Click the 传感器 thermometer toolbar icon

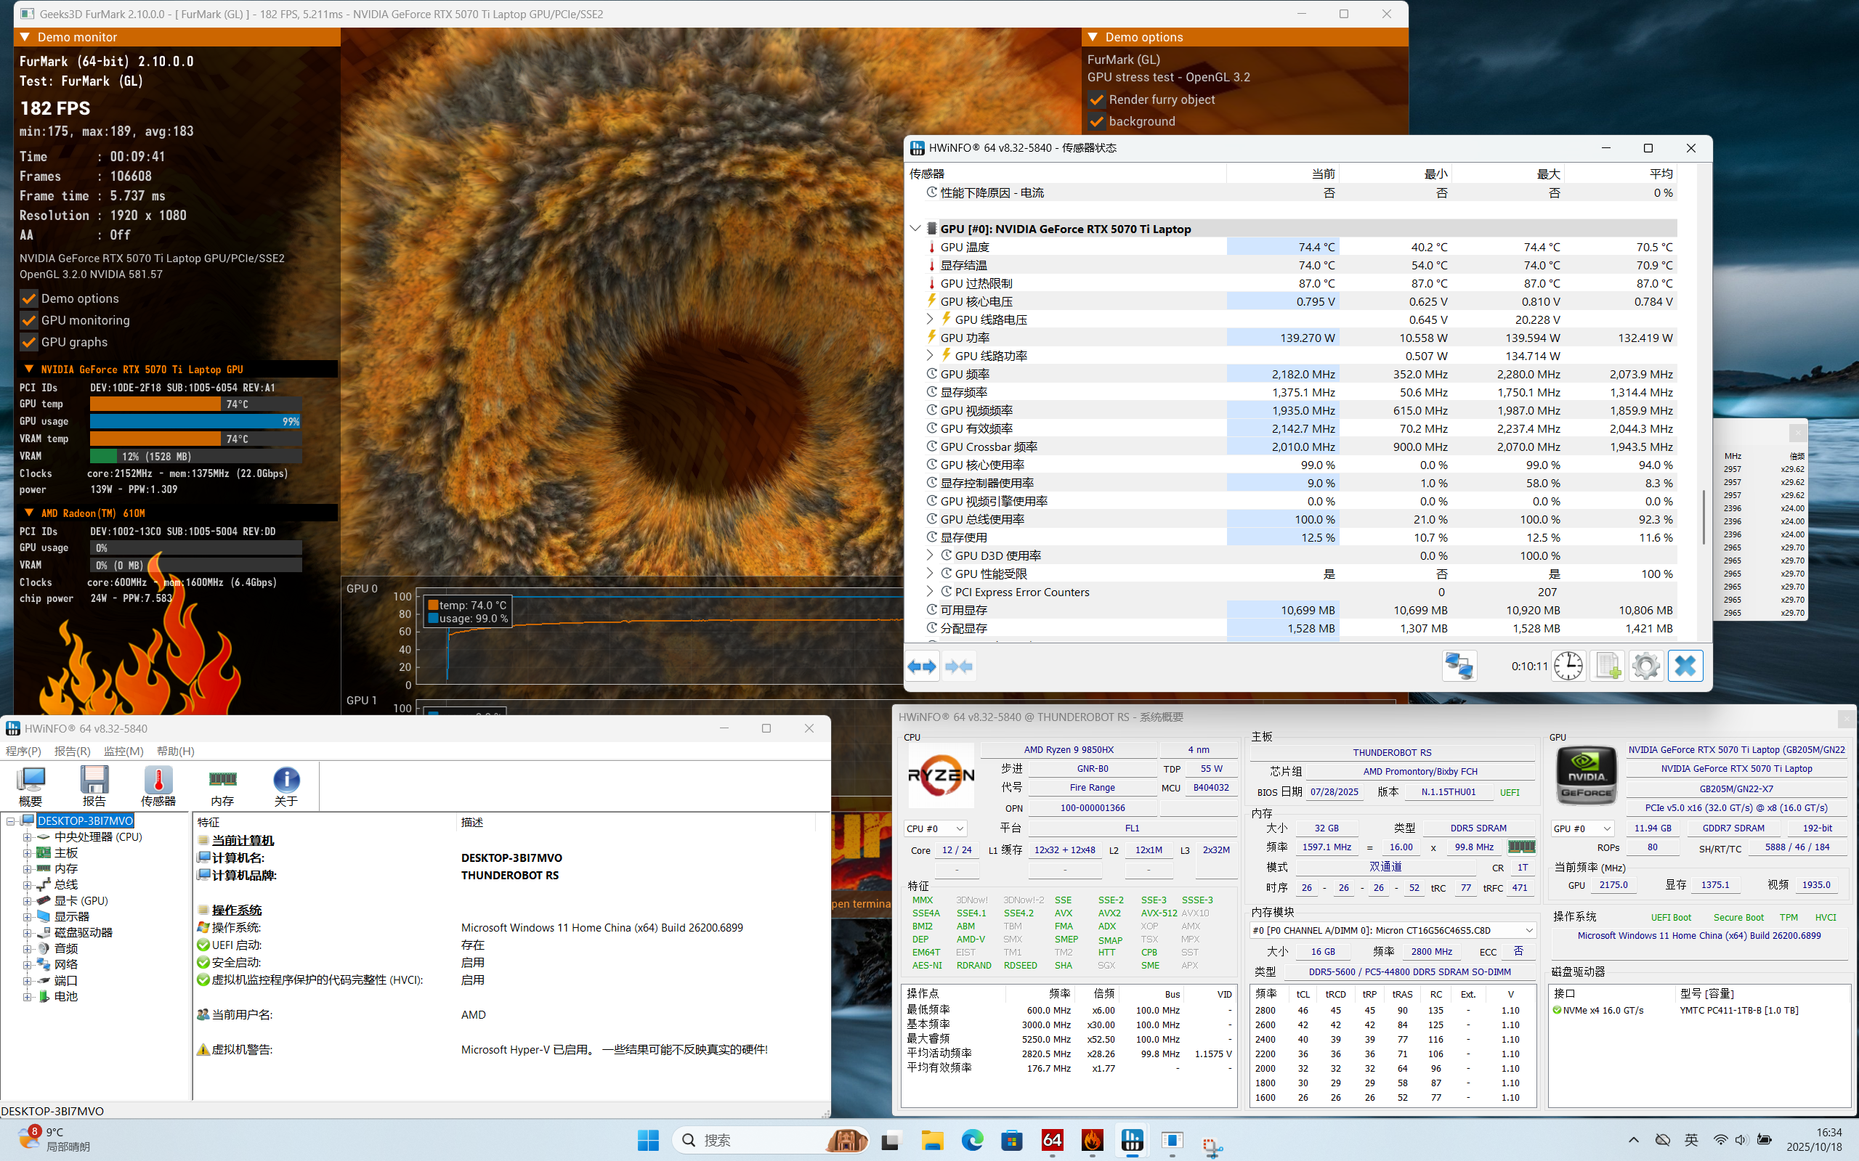point(158,785)
